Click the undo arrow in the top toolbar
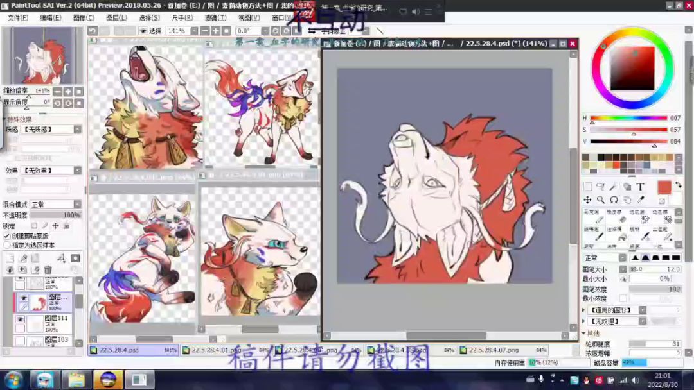The image size is (694, 390). [93, 31]
